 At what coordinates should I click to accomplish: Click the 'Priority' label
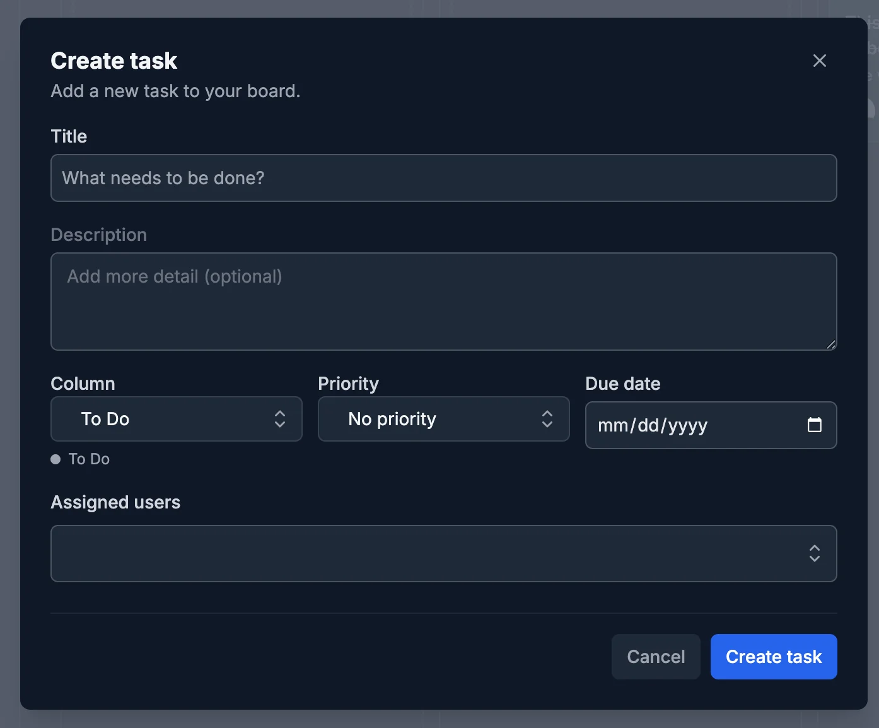pos(348,384)
